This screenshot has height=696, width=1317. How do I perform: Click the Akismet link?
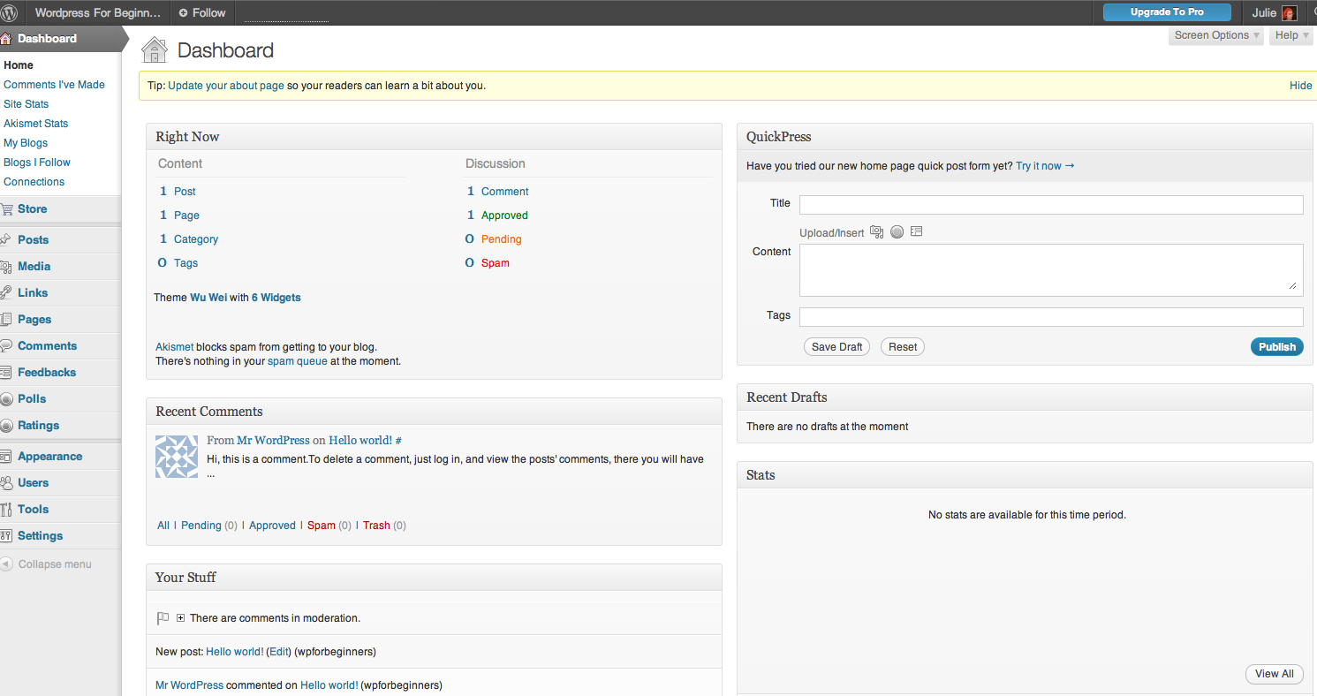coord(174,347)
